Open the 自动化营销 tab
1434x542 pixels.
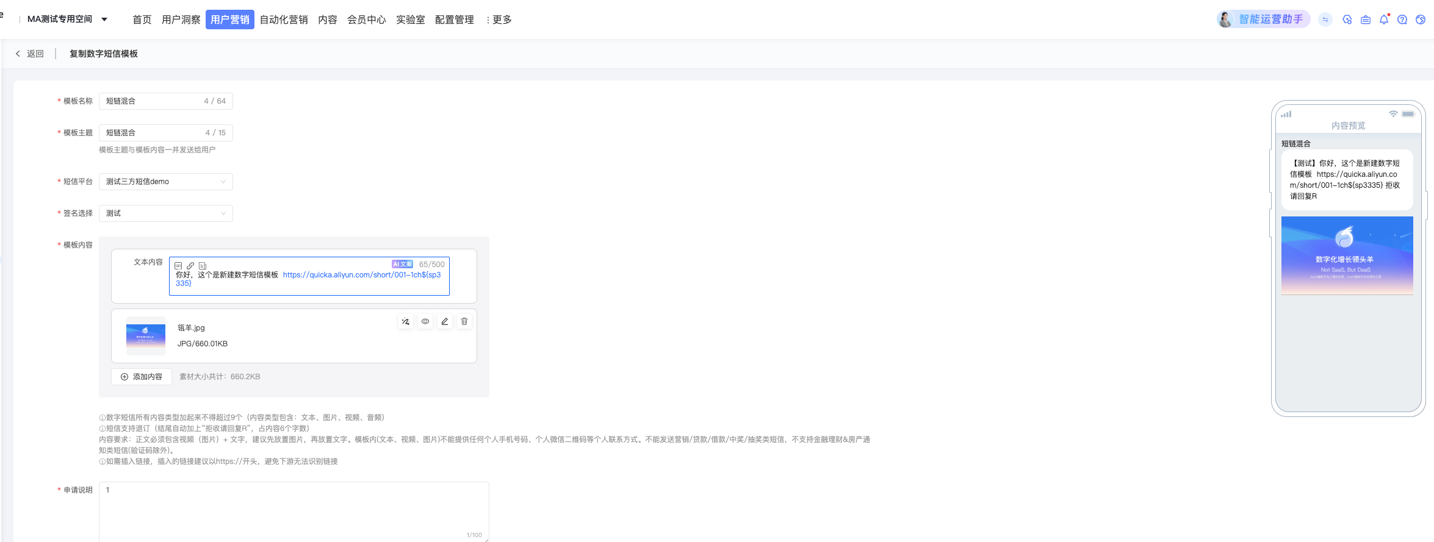(x=284, y=20)
